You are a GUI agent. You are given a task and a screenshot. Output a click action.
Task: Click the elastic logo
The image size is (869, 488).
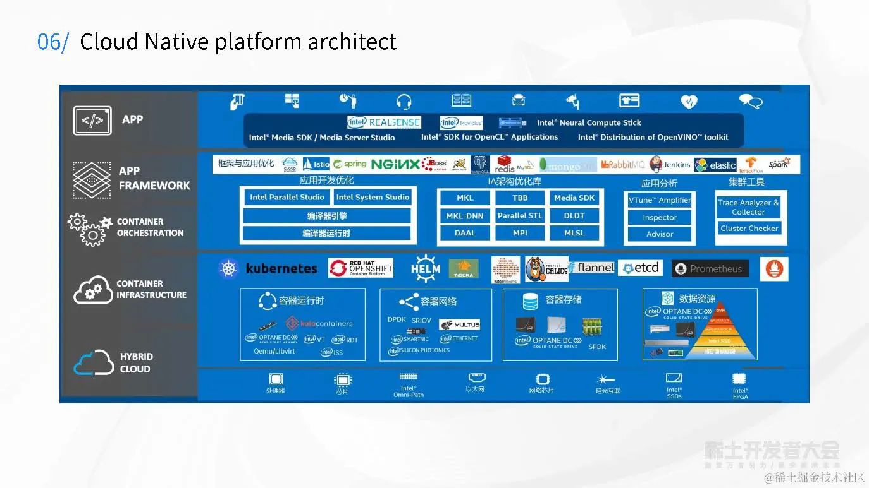point(715,165)
